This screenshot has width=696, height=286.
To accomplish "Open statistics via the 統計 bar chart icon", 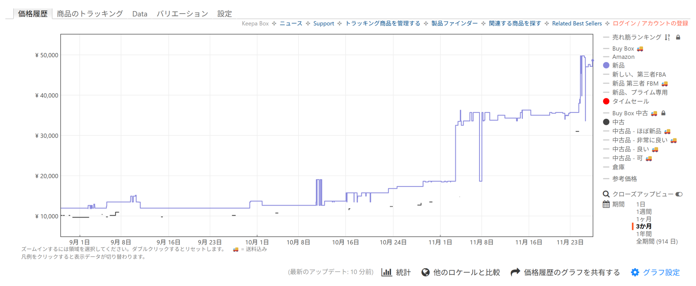I will pos(387,272).
